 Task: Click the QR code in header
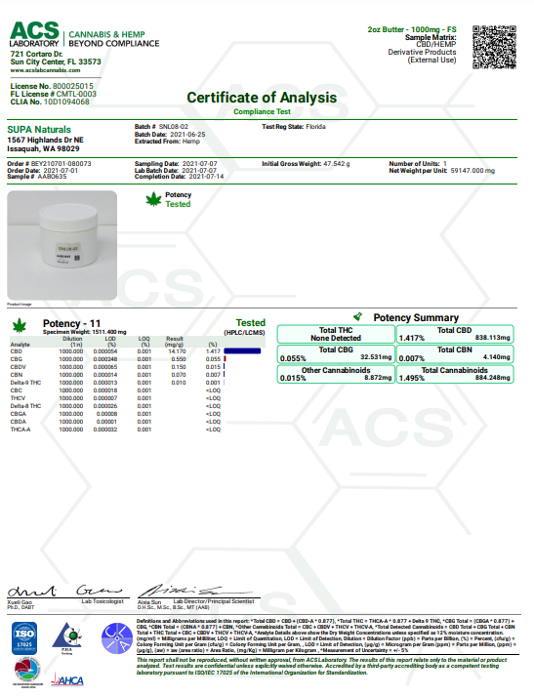pos(494,47)
